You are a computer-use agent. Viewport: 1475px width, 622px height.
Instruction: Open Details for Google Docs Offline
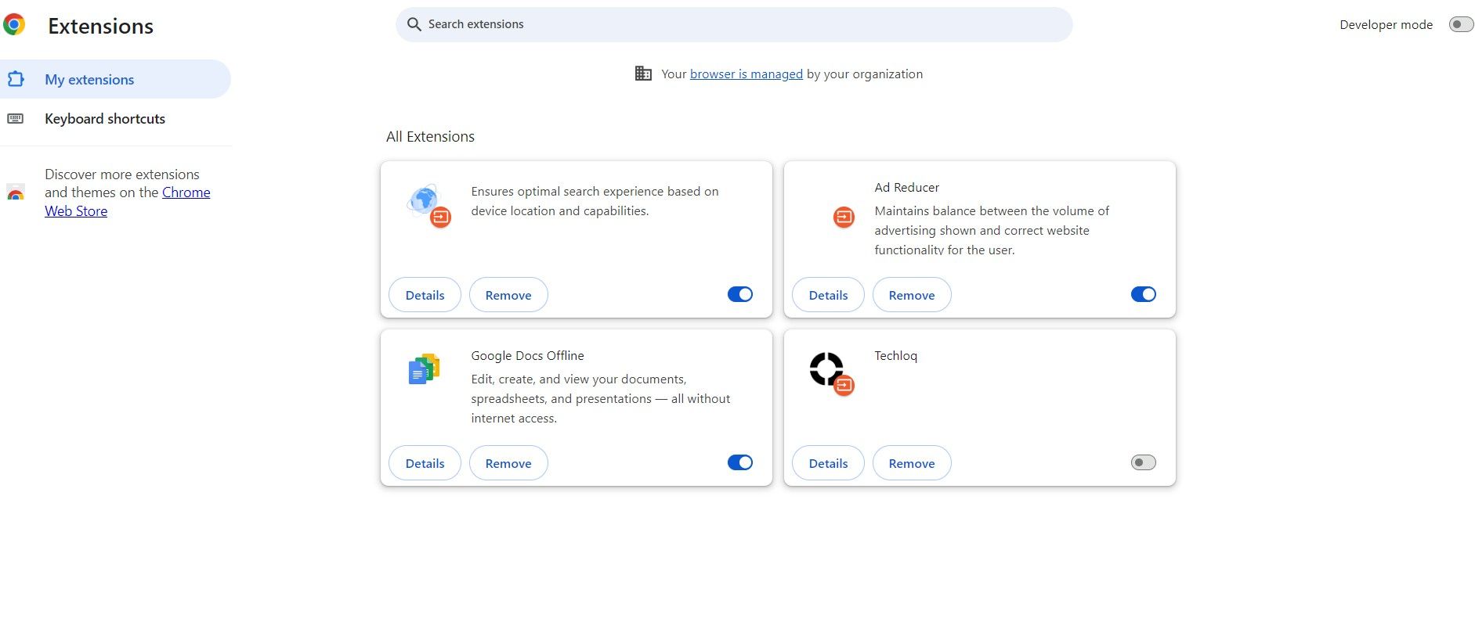coord(425,463)
